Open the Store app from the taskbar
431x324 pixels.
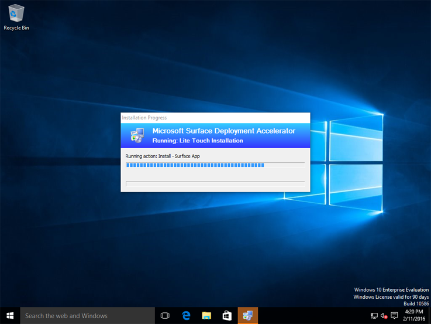click(x=227, y=315)
